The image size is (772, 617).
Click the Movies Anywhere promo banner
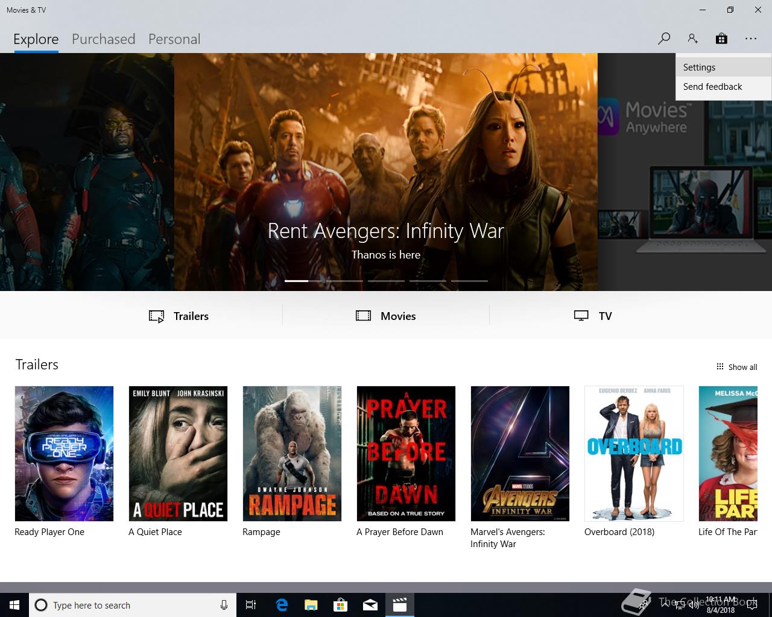tap(685, 172)
